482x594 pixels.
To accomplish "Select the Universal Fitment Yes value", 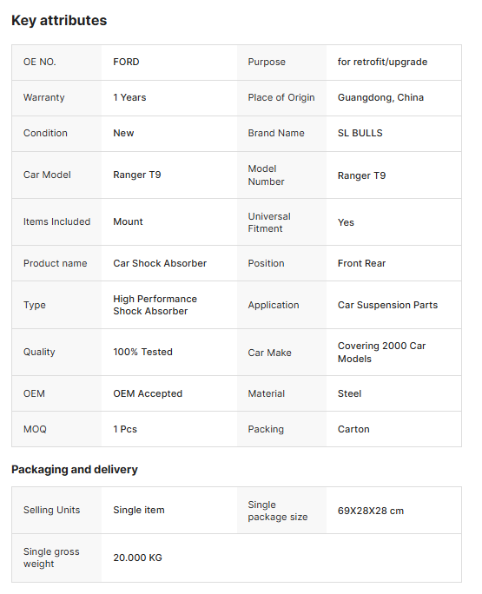I will 346,222.
